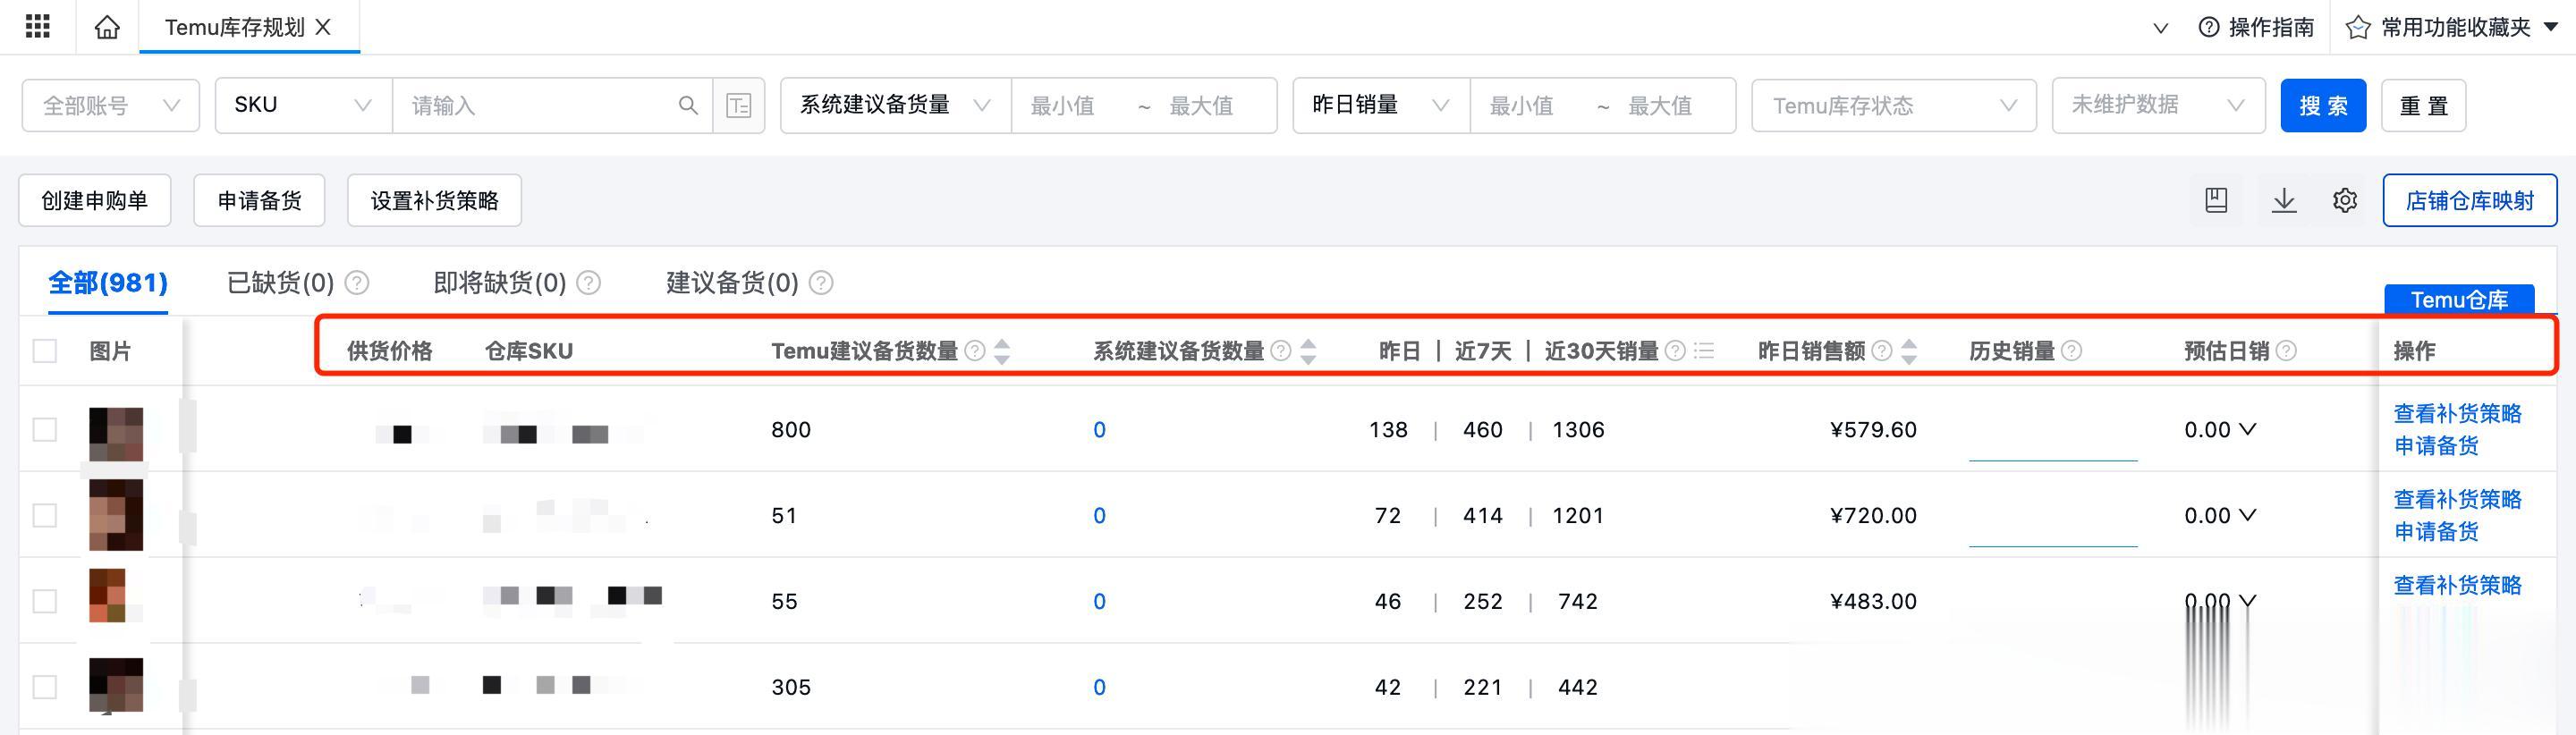Image resolution: width=2576 pixels, height=735 pixels.
Task: Open the batch input icon beside SKU search
Action: 739,105
